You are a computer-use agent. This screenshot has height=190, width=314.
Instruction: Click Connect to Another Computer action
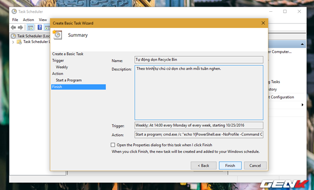point(280,52)
